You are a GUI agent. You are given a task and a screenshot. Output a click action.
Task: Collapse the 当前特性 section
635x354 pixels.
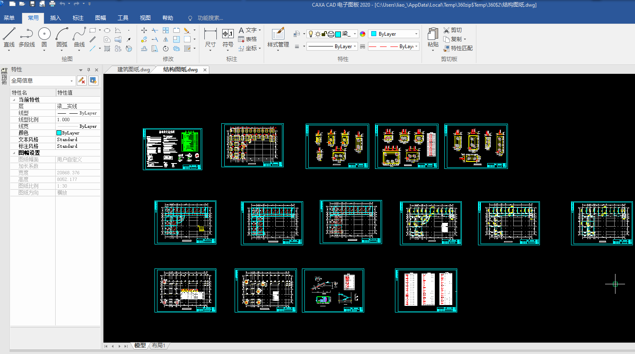coord(14,100)
